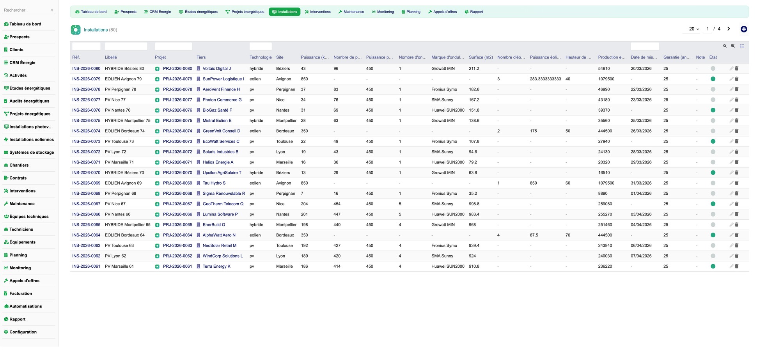This screenshot has height=352, width=759.
Task: Click project icon beside PRJ-2026-0070
Action: tap(157, 173)
